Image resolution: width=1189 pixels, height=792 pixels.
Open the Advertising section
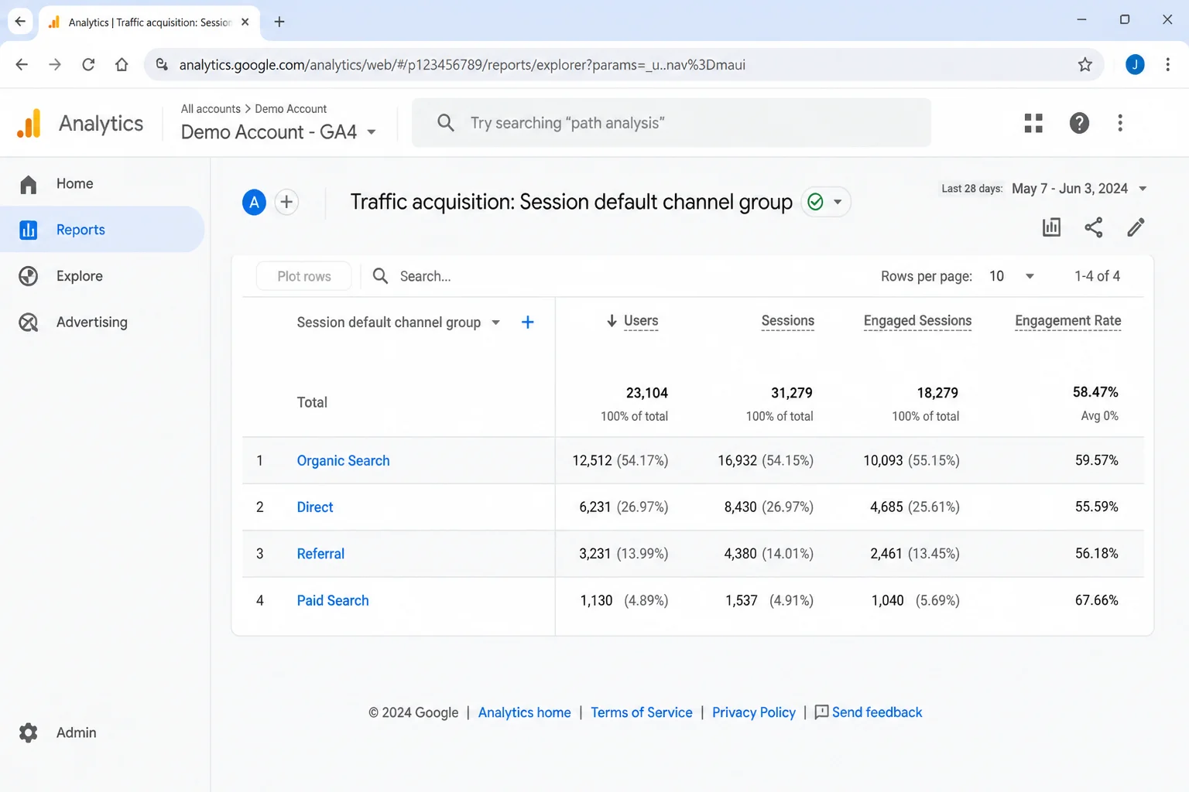(x=91, y=323)
